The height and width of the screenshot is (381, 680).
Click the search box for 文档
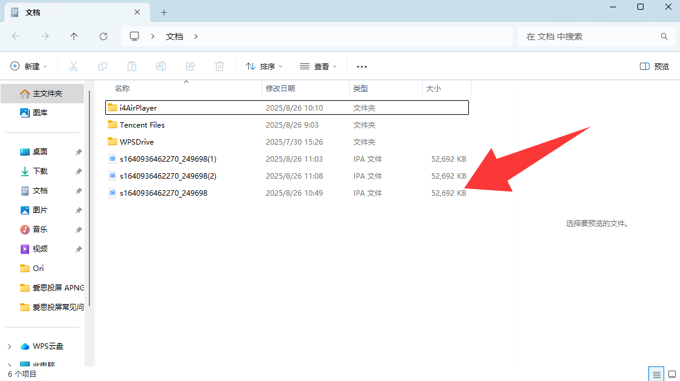589,36
